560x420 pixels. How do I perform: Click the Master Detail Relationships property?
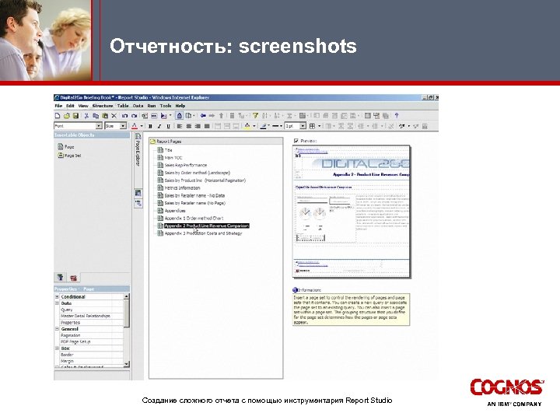[x=91, y=316]
